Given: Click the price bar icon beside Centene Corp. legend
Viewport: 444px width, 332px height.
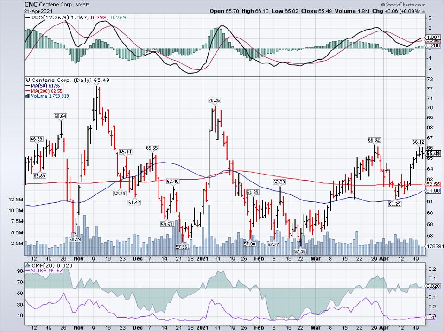Looking at the screenshot, I should (28, 80).
